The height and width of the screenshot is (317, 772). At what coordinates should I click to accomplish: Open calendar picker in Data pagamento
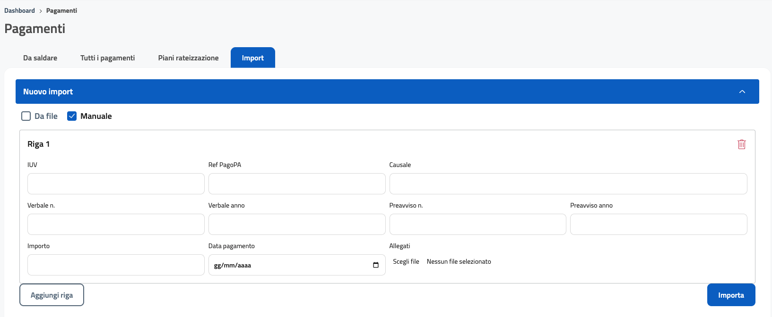coord(376,265)
